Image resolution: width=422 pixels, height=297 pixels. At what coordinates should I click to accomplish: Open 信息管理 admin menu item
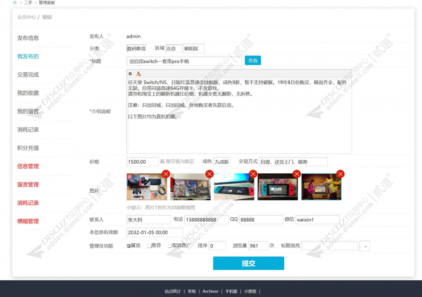coord(28,166)
